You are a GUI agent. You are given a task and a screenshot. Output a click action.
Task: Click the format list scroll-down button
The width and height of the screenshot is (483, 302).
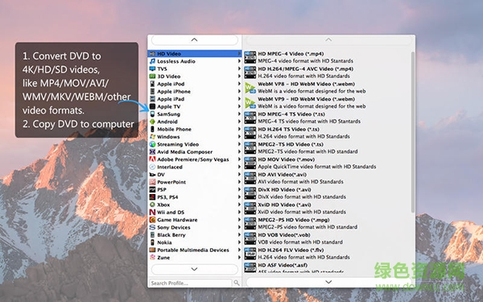click(328, 282)
